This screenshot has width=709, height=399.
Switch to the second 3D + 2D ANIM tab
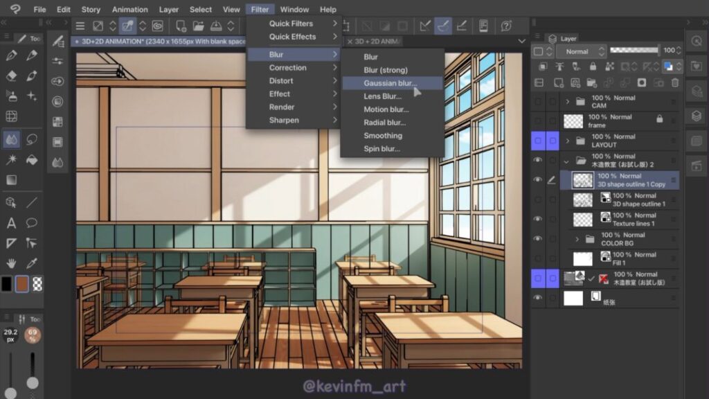pyautogui.click(x=373, y=41)
